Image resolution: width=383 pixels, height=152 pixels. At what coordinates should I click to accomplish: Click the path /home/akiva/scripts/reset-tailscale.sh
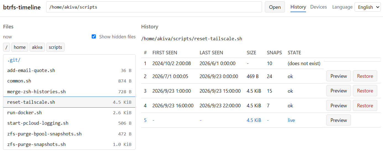(192, 39)
